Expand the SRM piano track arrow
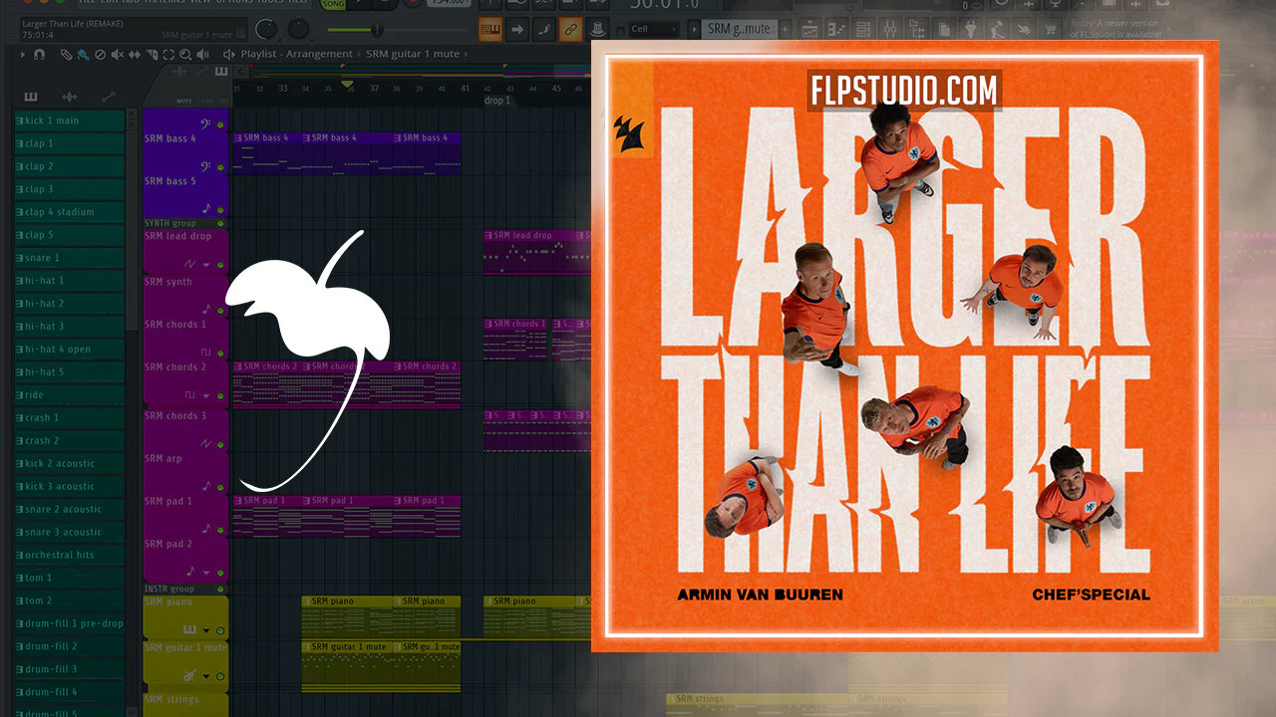Viewport: 1276px width, 717px height. point(207,631)
